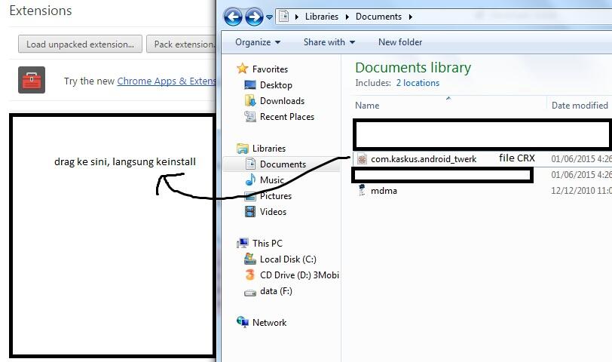
Task: Click the Libraries folder icon in sidebar
Action: click(243, 149)
